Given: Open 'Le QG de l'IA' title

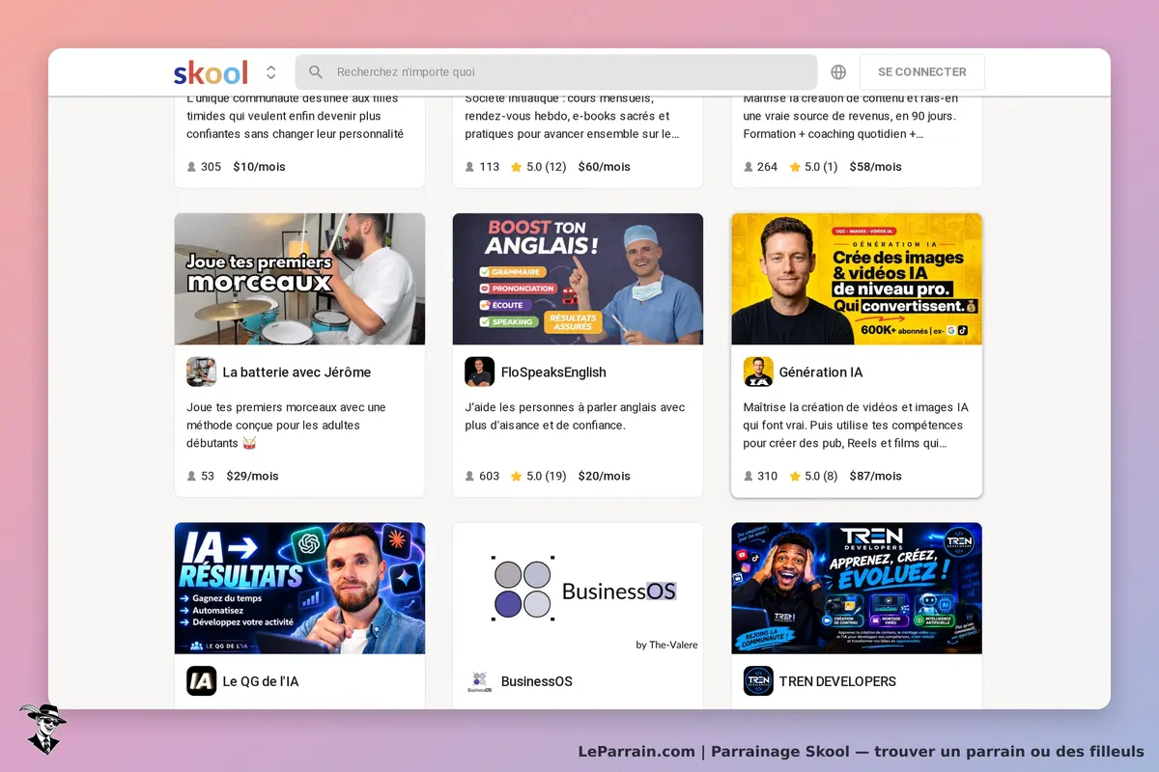Looking at the screenshot, I should (261, 681).
